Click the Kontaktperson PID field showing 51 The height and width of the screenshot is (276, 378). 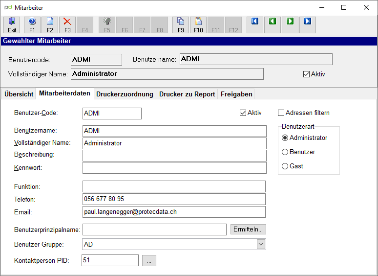pyautogui.click(x=110, y=260)
